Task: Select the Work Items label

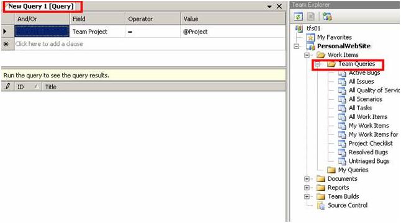Action: [x=343, y=55]
